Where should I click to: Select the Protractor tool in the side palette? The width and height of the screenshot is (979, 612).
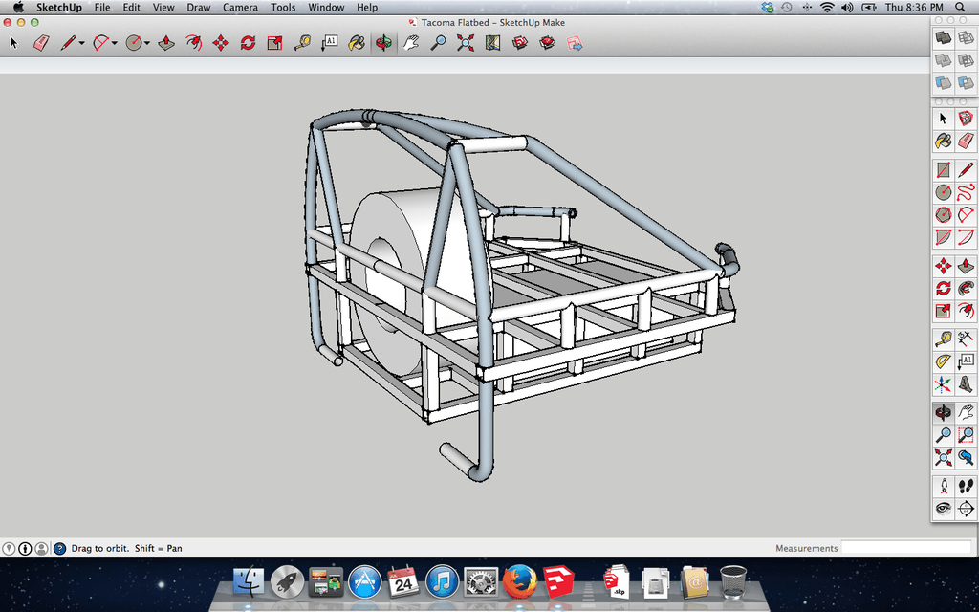pyautogui.click(x=943, y=362)
